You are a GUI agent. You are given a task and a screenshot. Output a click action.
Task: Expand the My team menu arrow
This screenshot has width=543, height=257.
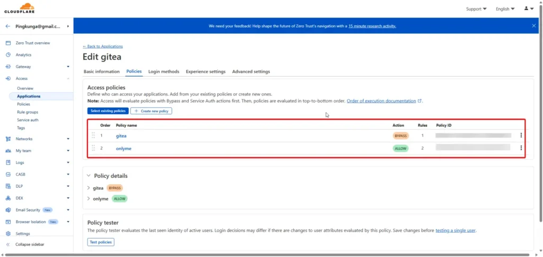(x=68, y=151)
